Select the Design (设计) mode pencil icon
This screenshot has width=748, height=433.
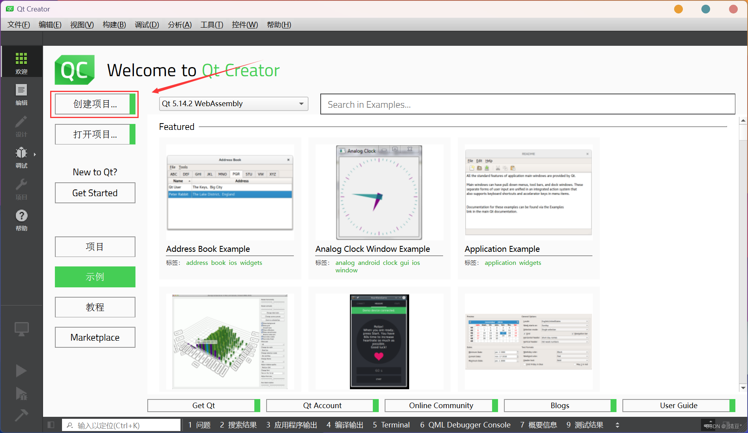[21, 122]
